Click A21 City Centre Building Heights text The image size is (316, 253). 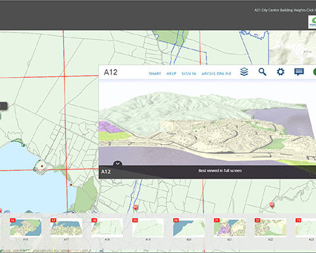coord(285,10)
